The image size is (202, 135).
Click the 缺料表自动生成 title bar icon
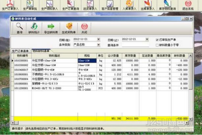[13, 19]
